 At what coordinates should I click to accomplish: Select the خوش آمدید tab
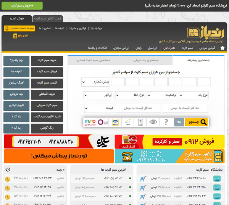tap(17, 19)
